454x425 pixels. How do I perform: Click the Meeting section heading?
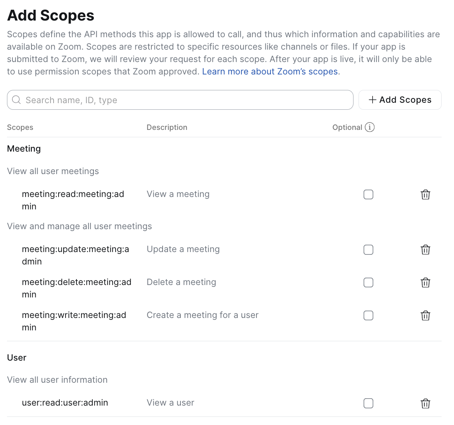[x=24, y=149]
